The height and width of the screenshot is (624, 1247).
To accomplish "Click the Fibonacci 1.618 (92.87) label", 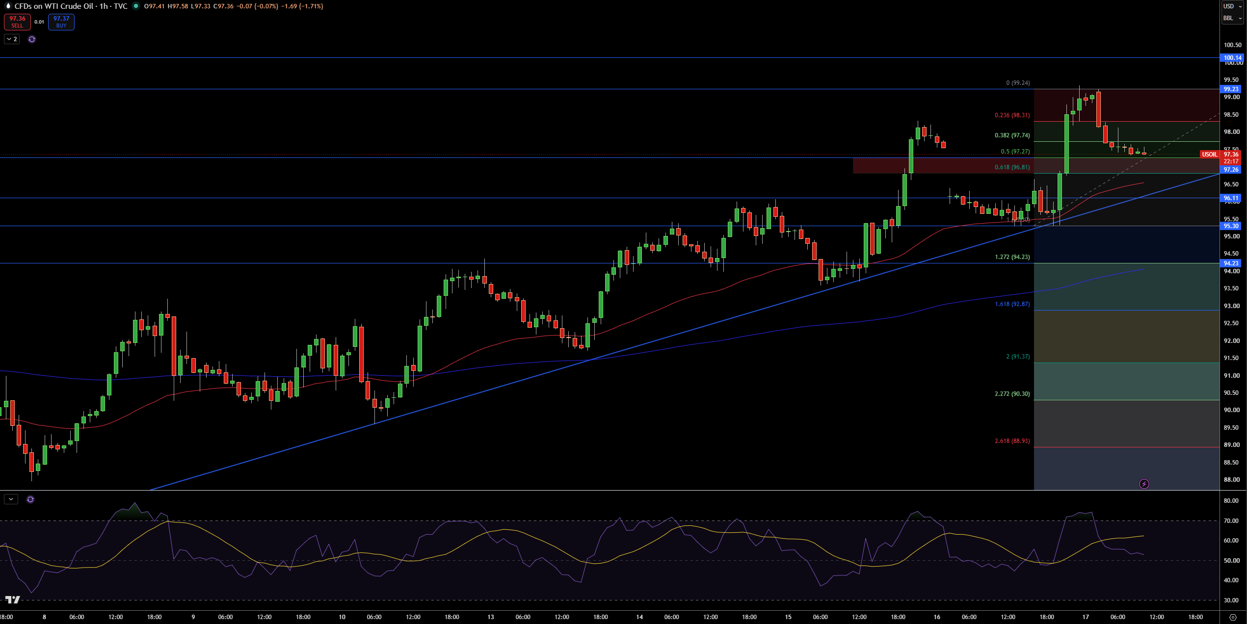I will (1012, 304).
